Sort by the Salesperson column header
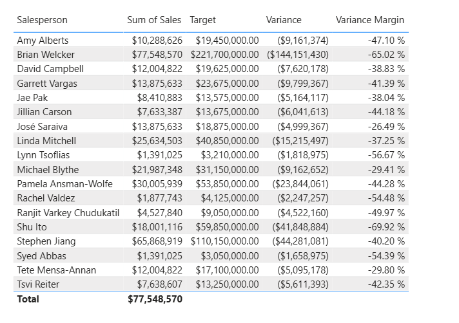 click(42, 20)
